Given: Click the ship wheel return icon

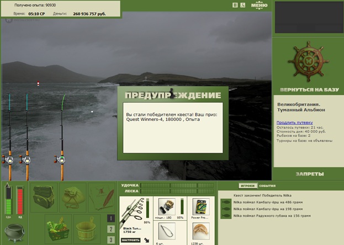Looking at the screenshot, I should (x=309, y=62).
